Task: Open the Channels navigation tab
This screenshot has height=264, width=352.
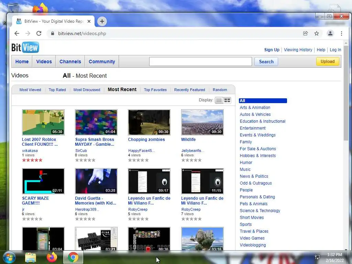Action: point(70,62)
